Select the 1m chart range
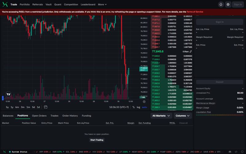The image size is (246, 154). point(28,107)
